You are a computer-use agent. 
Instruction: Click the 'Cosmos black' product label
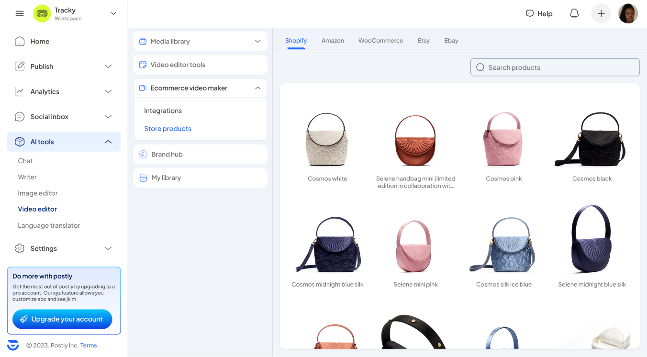[x=592, y=178]
